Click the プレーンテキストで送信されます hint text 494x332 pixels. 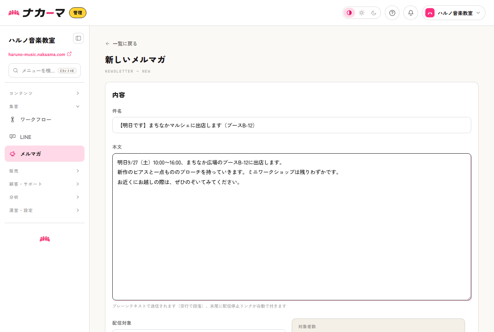pos(199,306)
